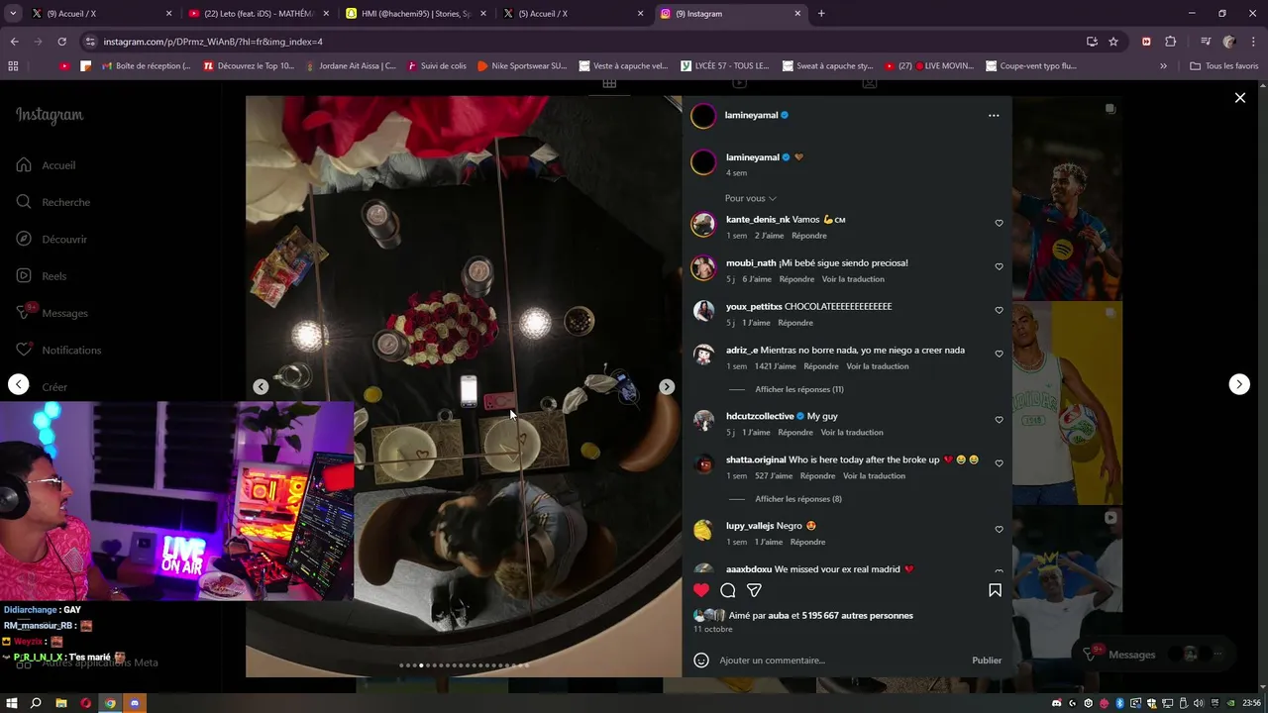Click the address bar URL

pos(213,42)
